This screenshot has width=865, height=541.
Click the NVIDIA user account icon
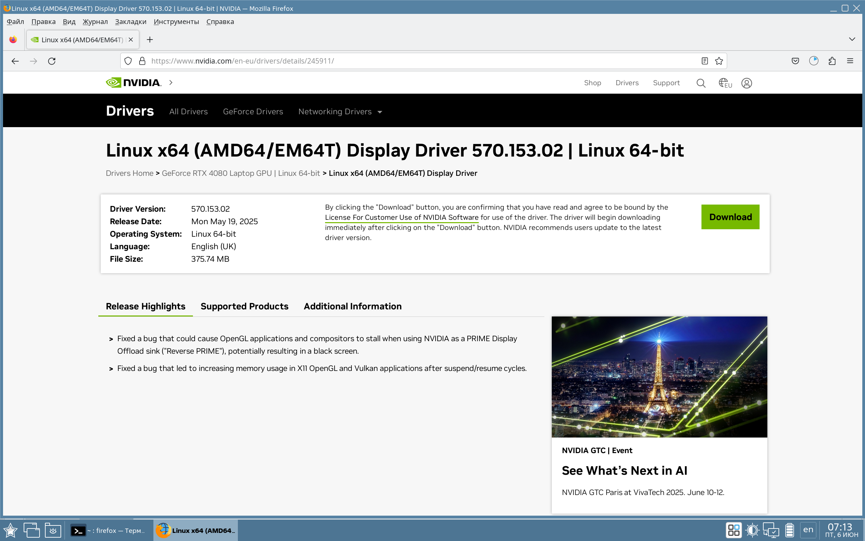coord(746,83)
